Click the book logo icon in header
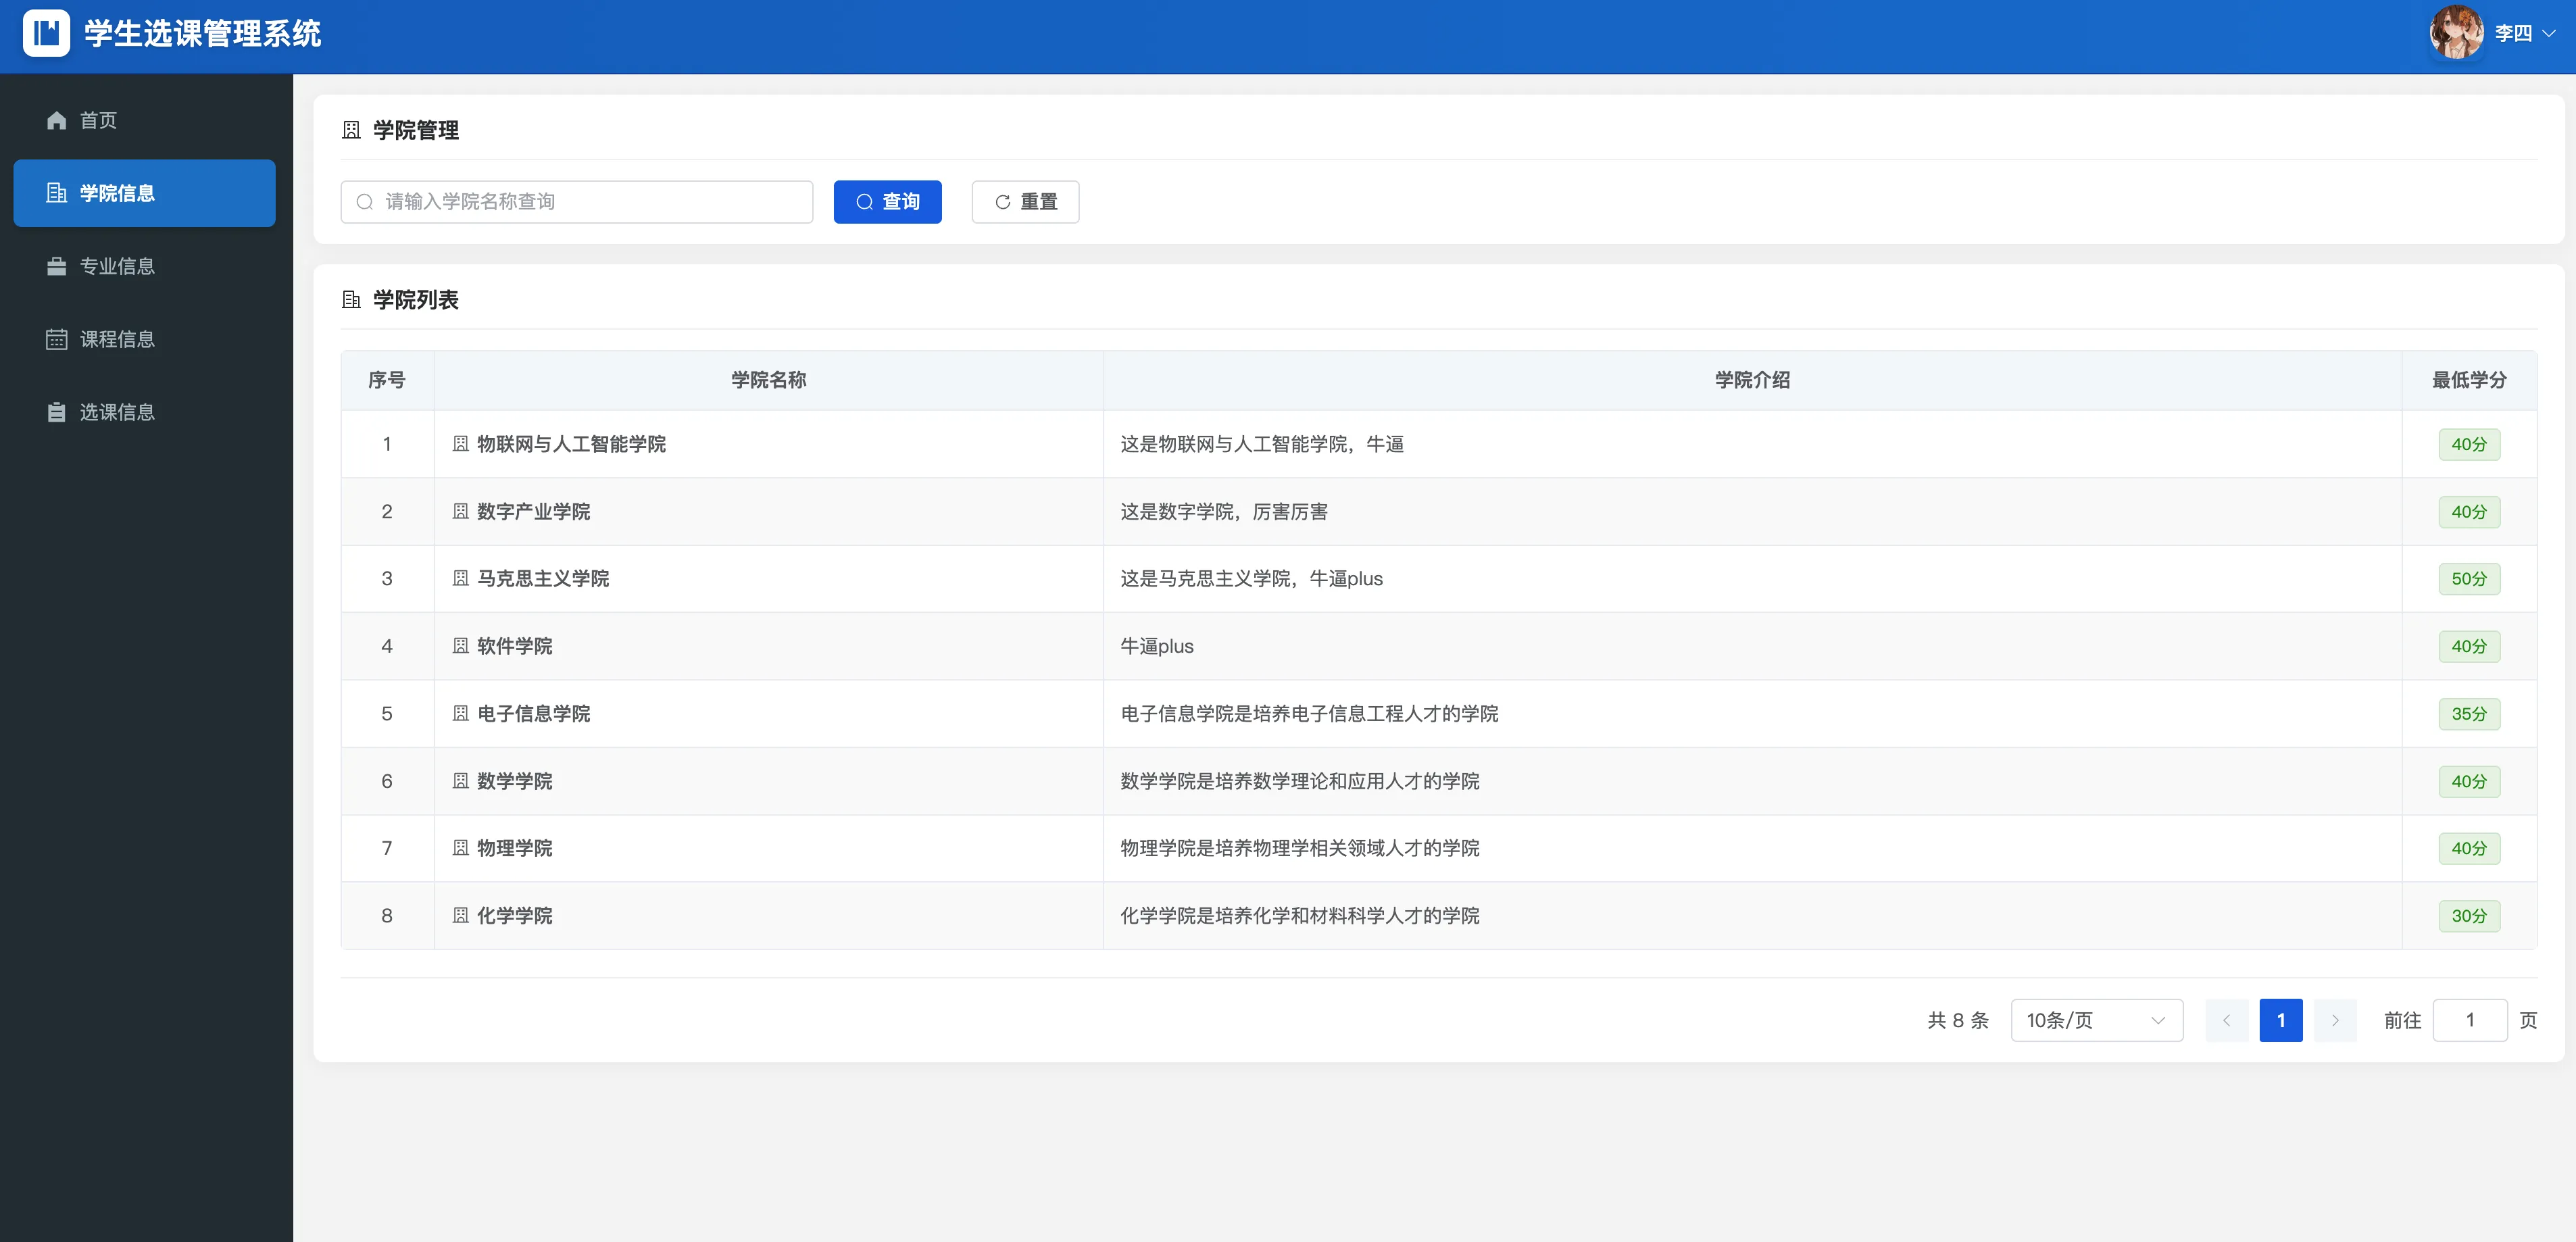Screen dimensions: 2576x1242 click(x=46, y=33)
